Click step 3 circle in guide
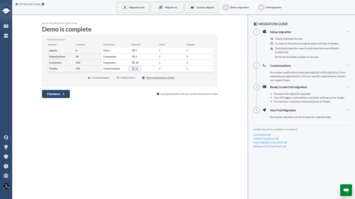This screenshot has width=355, height=199. pos(257,87)
